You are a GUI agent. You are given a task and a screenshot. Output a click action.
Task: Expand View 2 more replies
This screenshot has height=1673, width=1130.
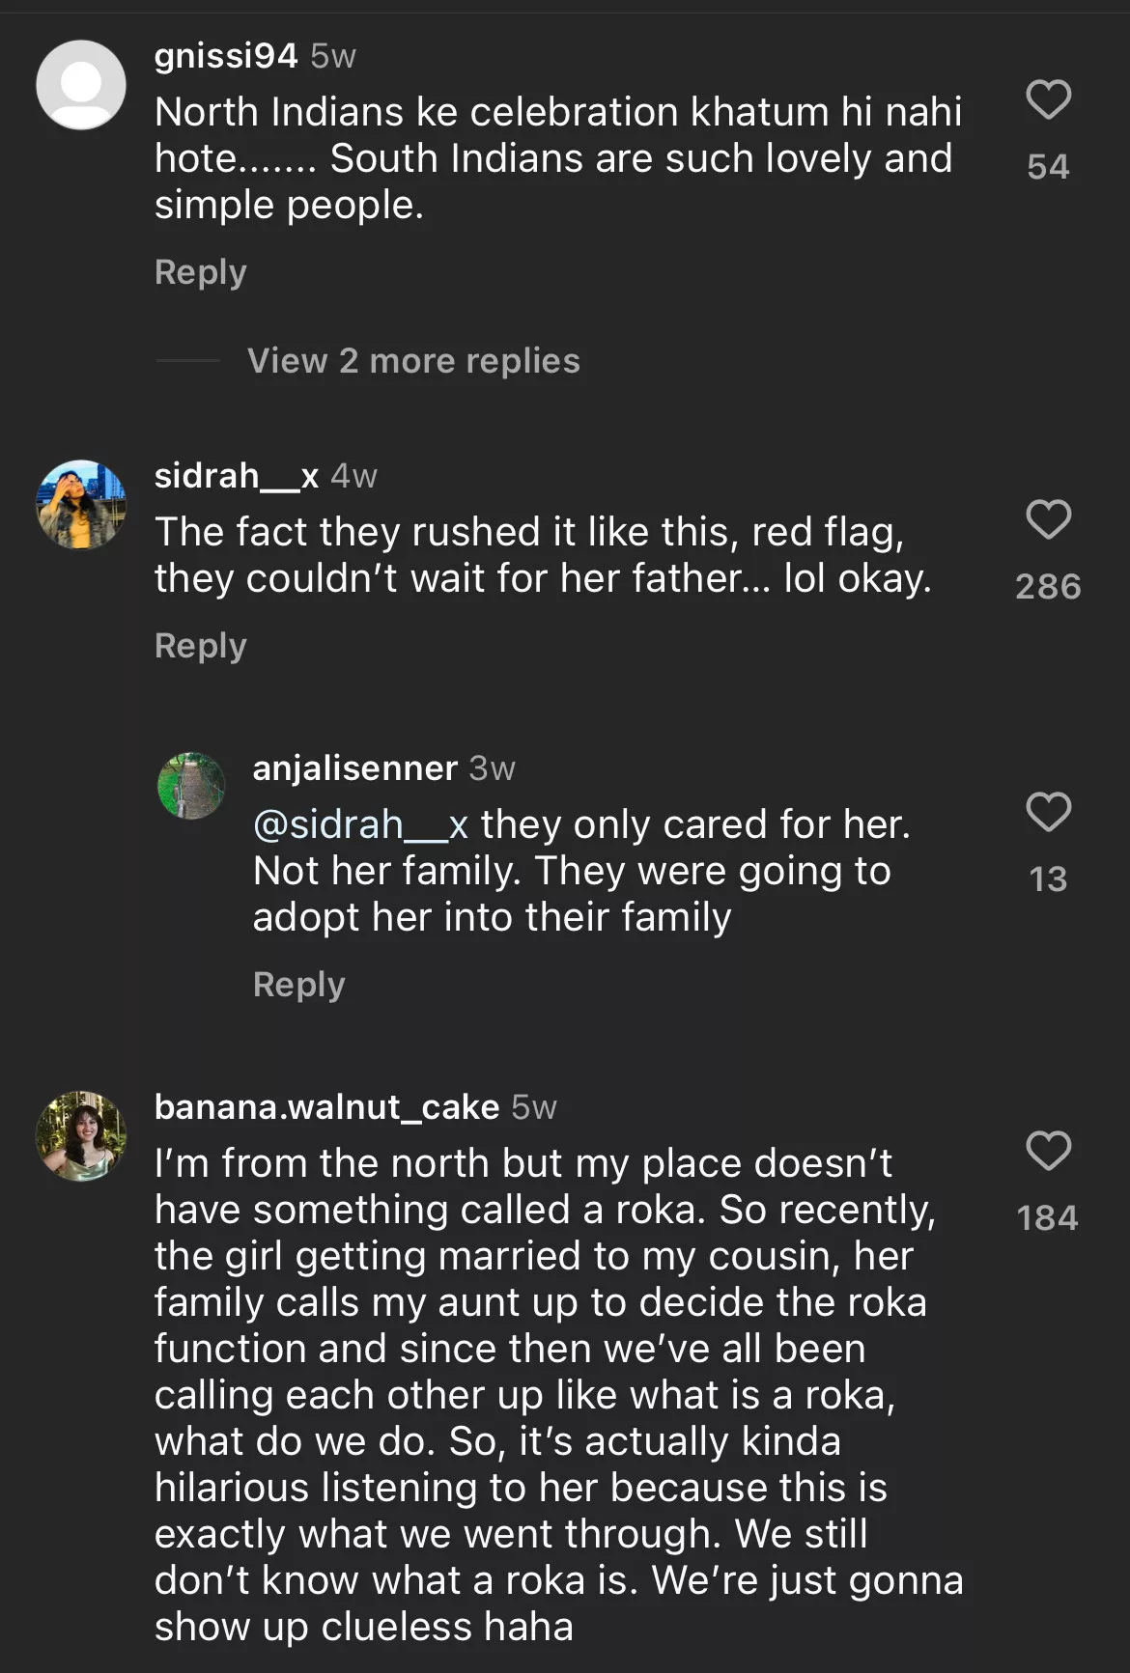click(413, 361)
